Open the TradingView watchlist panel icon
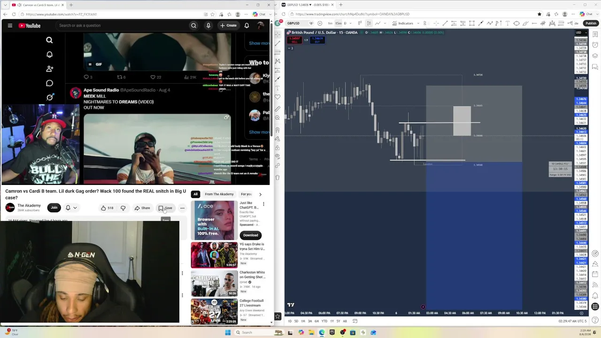 595,34
